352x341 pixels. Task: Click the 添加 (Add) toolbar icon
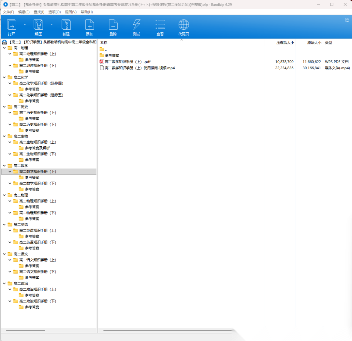[x=90, y=25]
